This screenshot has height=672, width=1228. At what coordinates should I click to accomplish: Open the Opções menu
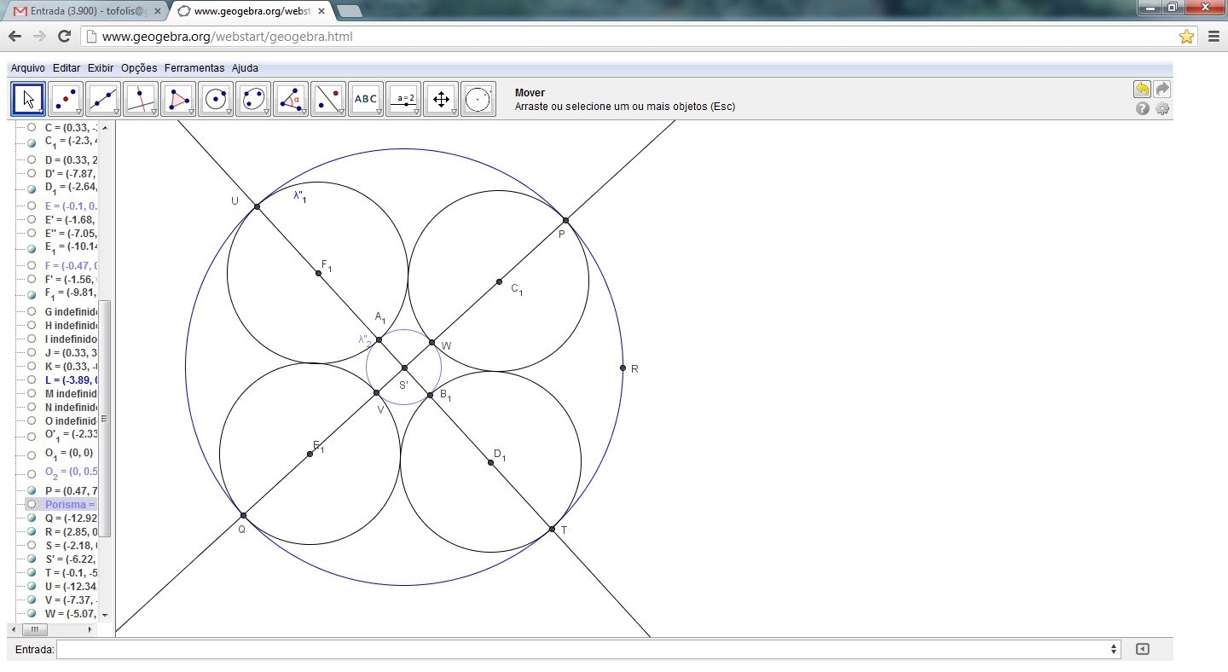pos(139,68)
